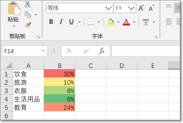
Task: Click the Insert Function fx icon
Action: point(102,51)
